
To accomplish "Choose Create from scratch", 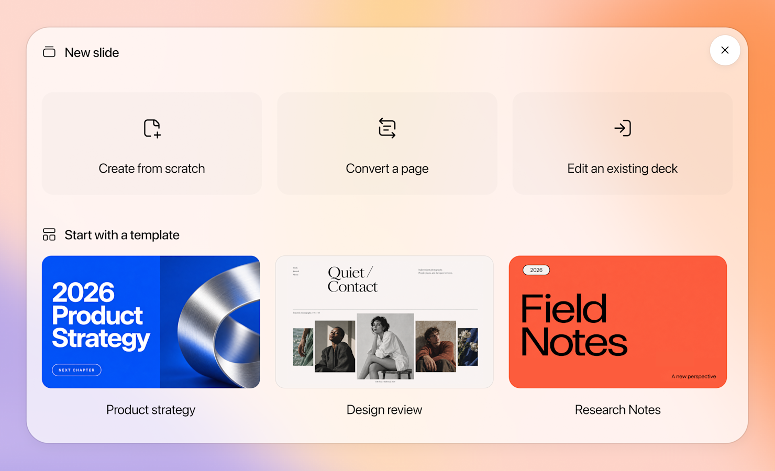I will pos(152,143).
